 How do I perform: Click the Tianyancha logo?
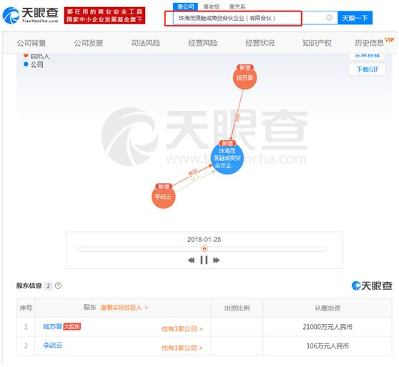pyautogui.click(x=31, y=15)
